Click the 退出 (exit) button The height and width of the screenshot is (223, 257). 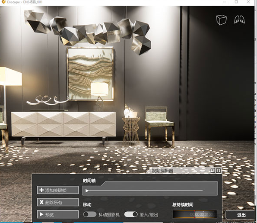pyautogui.click(x=241, y=215)
